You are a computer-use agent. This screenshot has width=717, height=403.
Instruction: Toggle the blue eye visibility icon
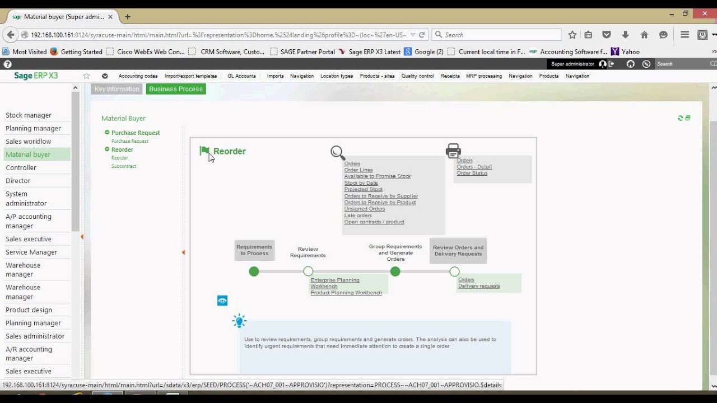(x=222, y=301)
